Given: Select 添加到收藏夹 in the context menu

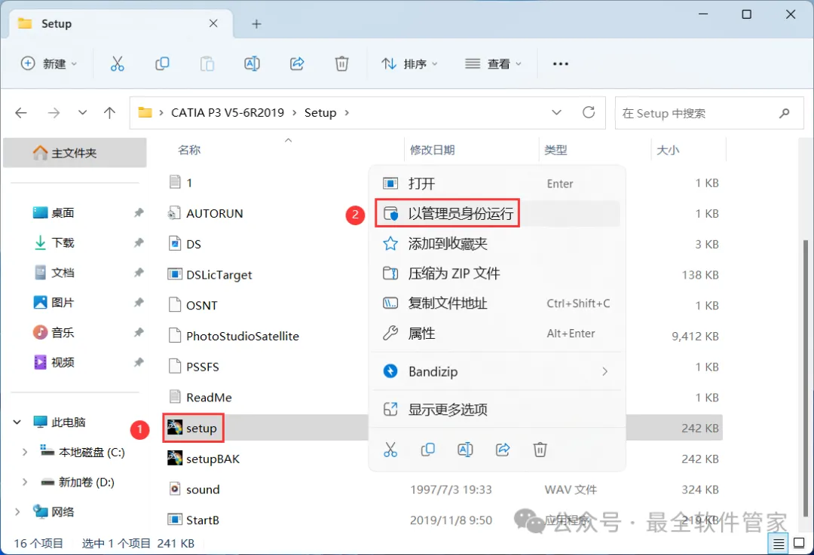Looking at the screenshot, I should tap(497, 244).
